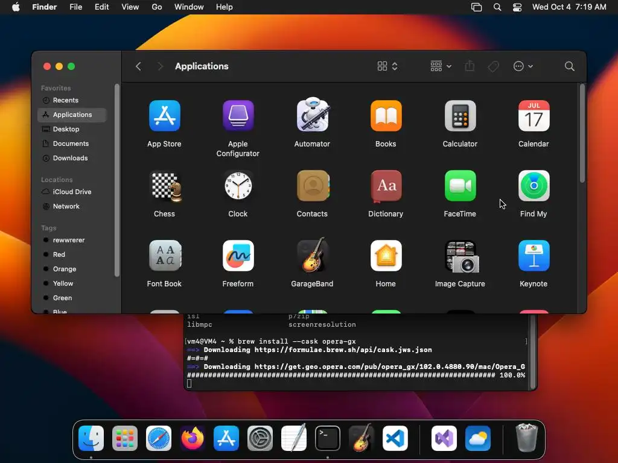The height and width of the screenshot is (463, 618).
Task: Select the Yellow tag
Action: click(x=72, y=283)
